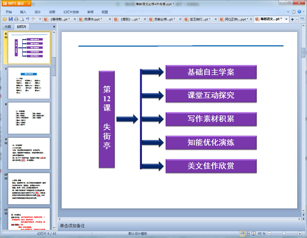This screenshot has width=307, height=238.
Task: Click the Undo arrow icon
Action: tap(28, 19)
